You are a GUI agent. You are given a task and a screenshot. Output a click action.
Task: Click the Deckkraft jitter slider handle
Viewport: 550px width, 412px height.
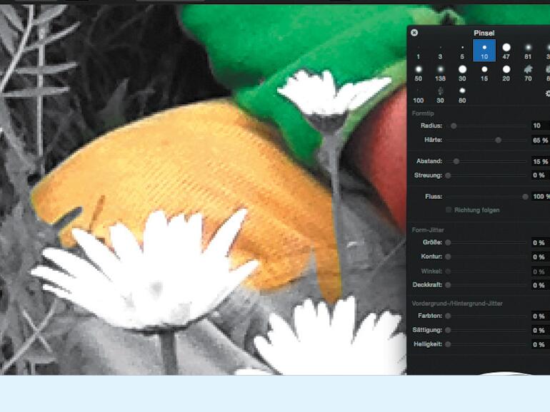point(448,285)
